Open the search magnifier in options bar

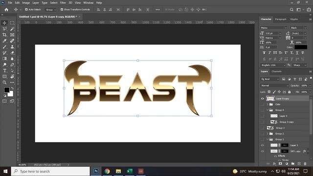click(x=291, y=10)
